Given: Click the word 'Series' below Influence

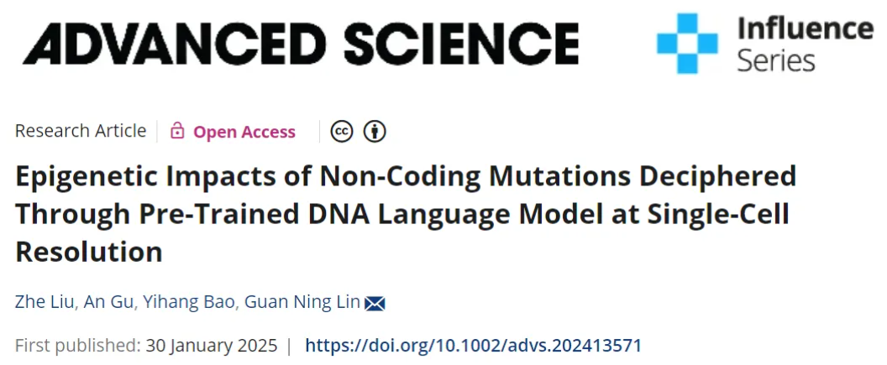Looking at the screenshot, I should [775, 60].
